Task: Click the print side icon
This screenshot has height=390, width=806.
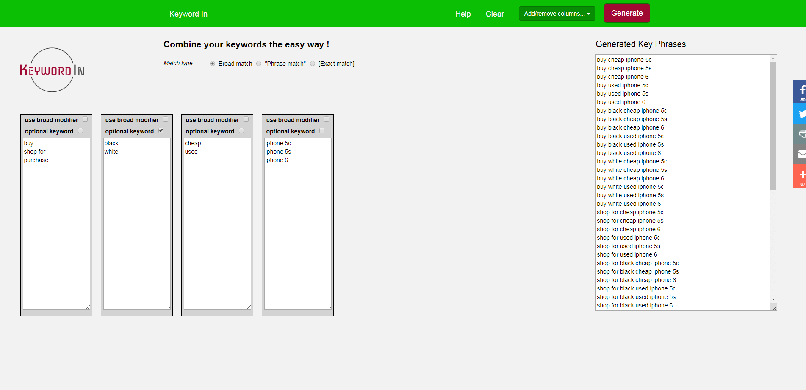Action: point(800,134)
